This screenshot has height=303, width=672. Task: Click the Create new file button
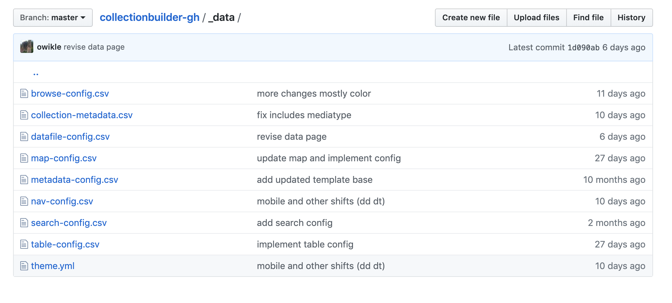point(471,17)
